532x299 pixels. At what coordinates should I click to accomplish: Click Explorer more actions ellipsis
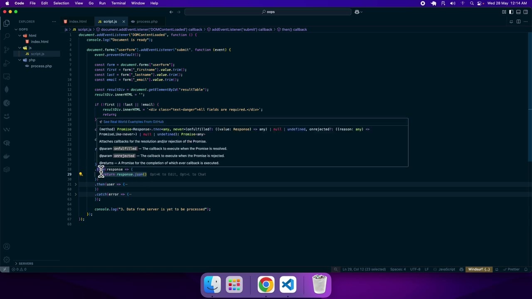tap(54, 22)
